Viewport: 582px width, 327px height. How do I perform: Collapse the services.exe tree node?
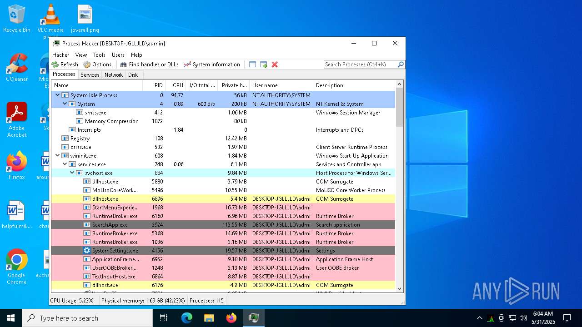coord(65,164)
